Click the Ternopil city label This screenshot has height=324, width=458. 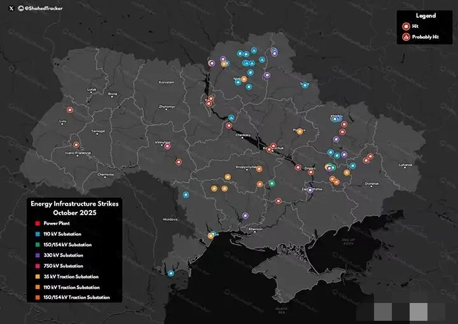pos(98,131)
